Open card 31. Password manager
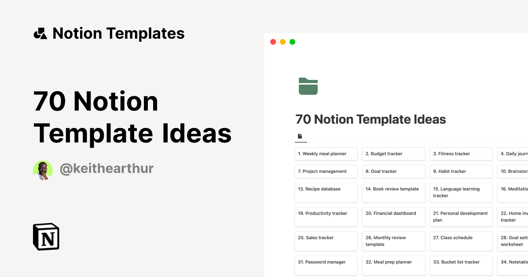 pos(326,266)
